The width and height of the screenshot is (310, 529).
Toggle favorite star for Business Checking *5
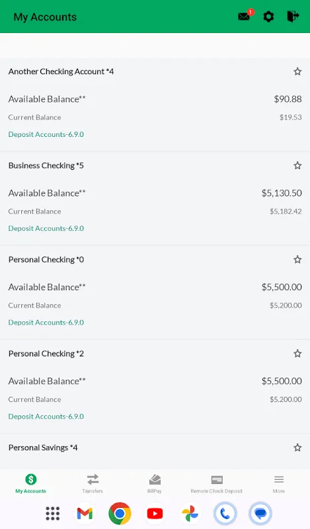[x=297, y=165]
